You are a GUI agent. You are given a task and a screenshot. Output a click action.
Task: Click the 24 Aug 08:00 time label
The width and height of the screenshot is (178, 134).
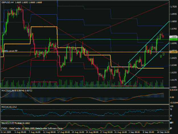click(92, 132)
